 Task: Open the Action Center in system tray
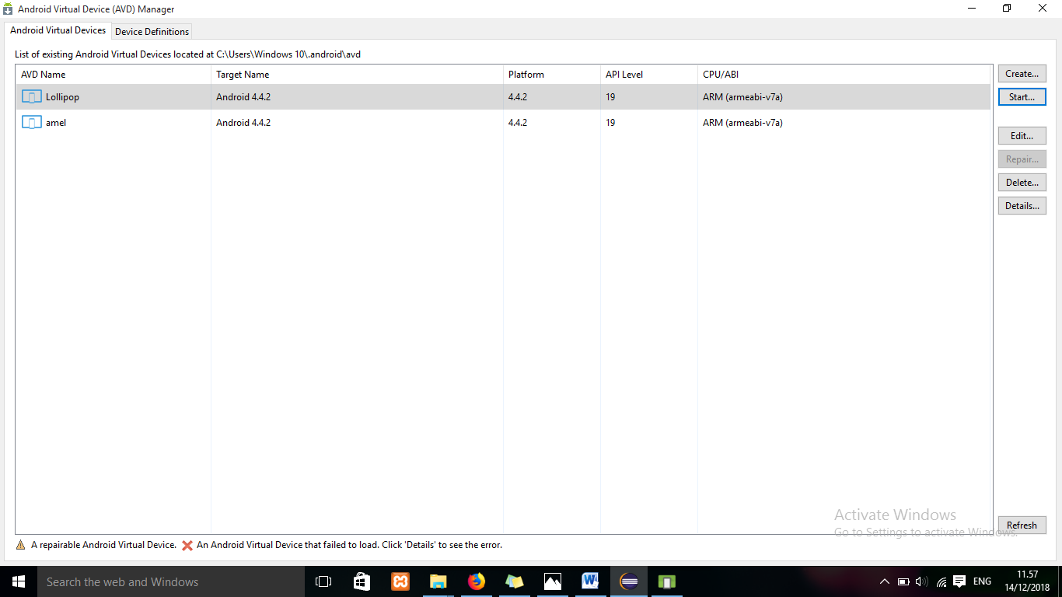coord(959,581)
